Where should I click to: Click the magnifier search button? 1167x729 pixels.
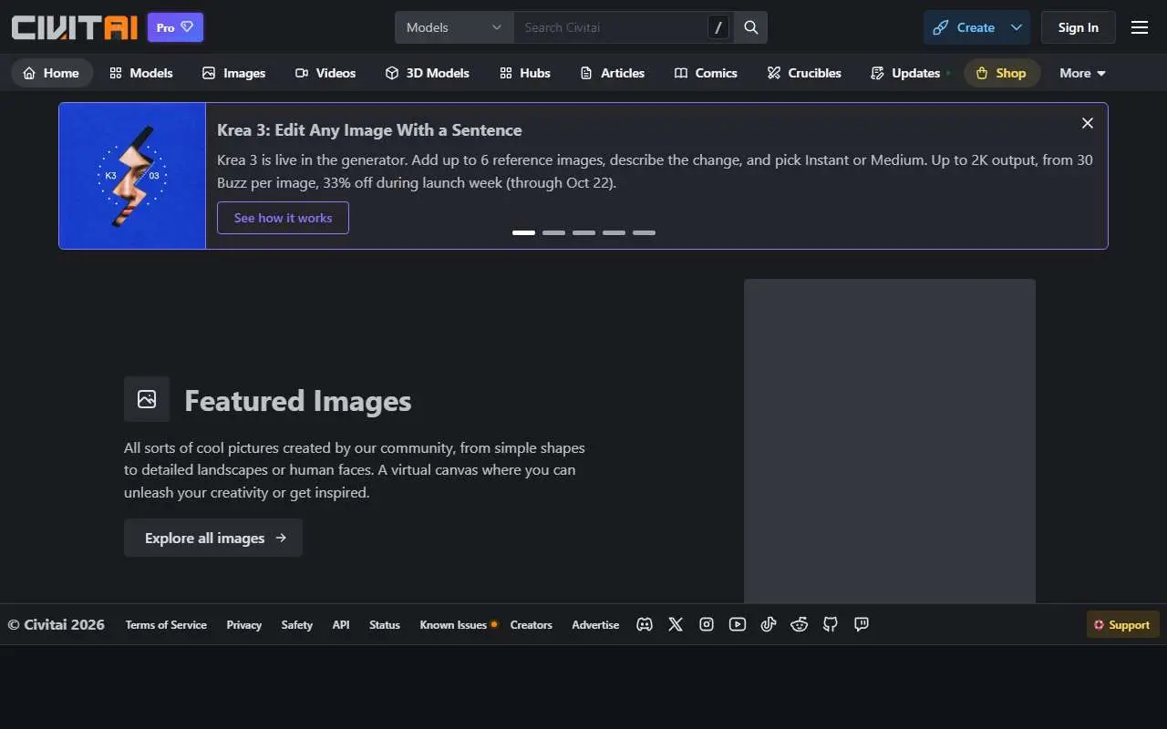pos(751,27)
